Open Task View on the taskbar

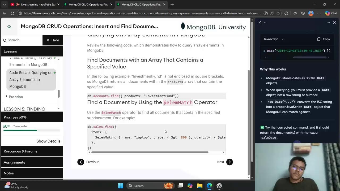coord(180,186)
